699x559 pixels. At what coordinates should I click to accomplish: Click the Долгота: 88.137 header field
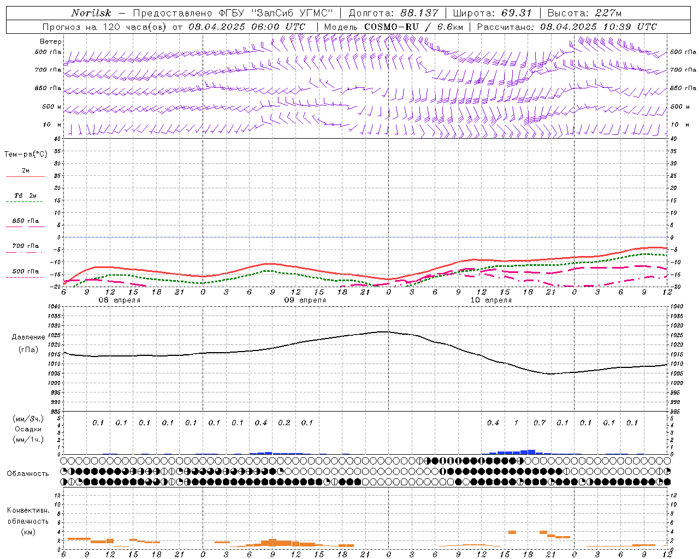pyautogui.click(x=393, y=13)
